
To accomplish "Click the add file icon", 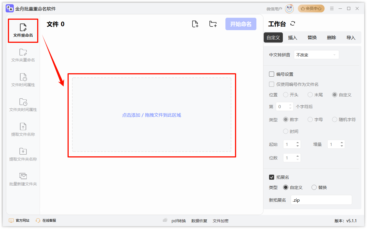I will 195,24.
